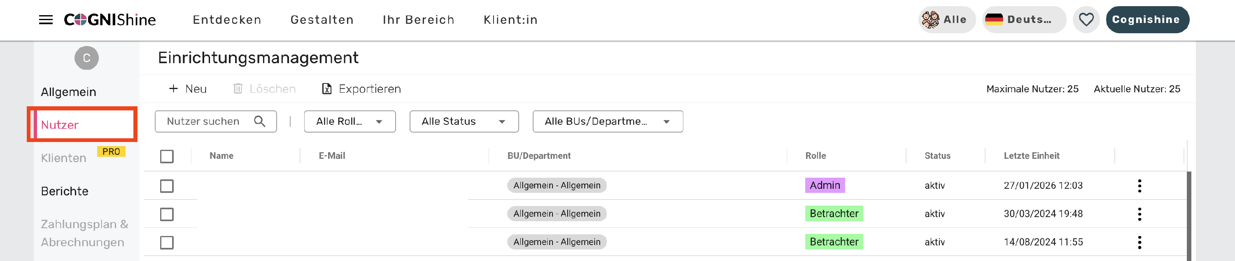This screenshot has height=261, width=1235.
Task: Open favorites via the heart icon
Action: click(x=1086, y=20)
